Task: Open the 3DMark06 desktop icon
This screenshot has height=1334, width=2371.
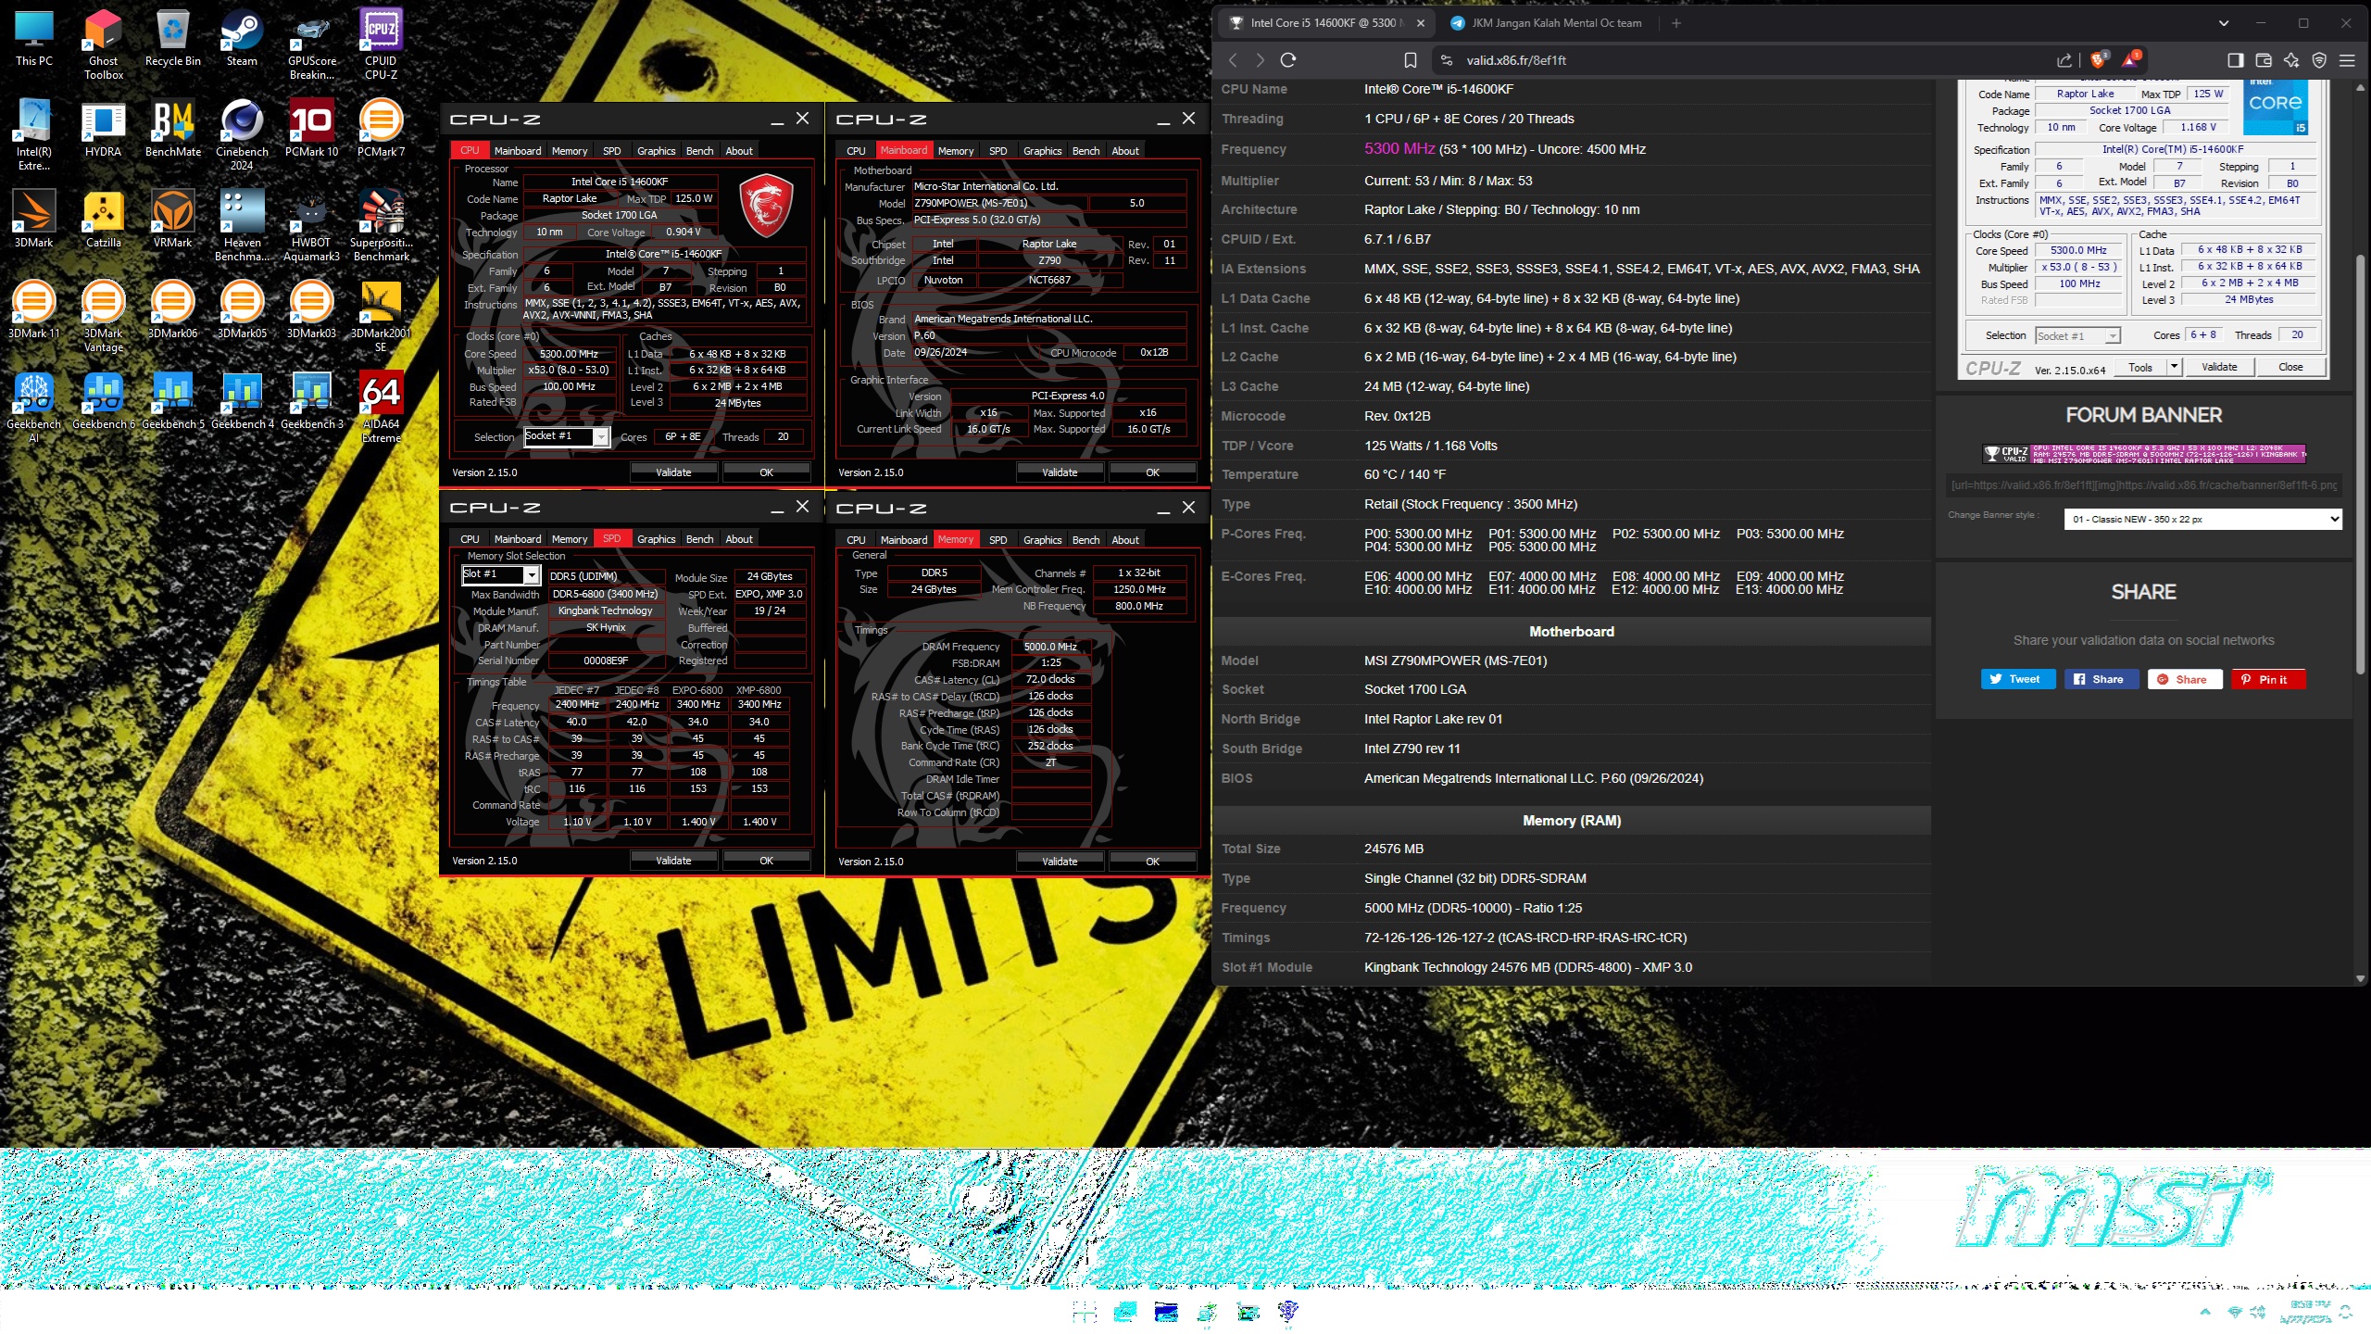Action: tap(173, 310)
